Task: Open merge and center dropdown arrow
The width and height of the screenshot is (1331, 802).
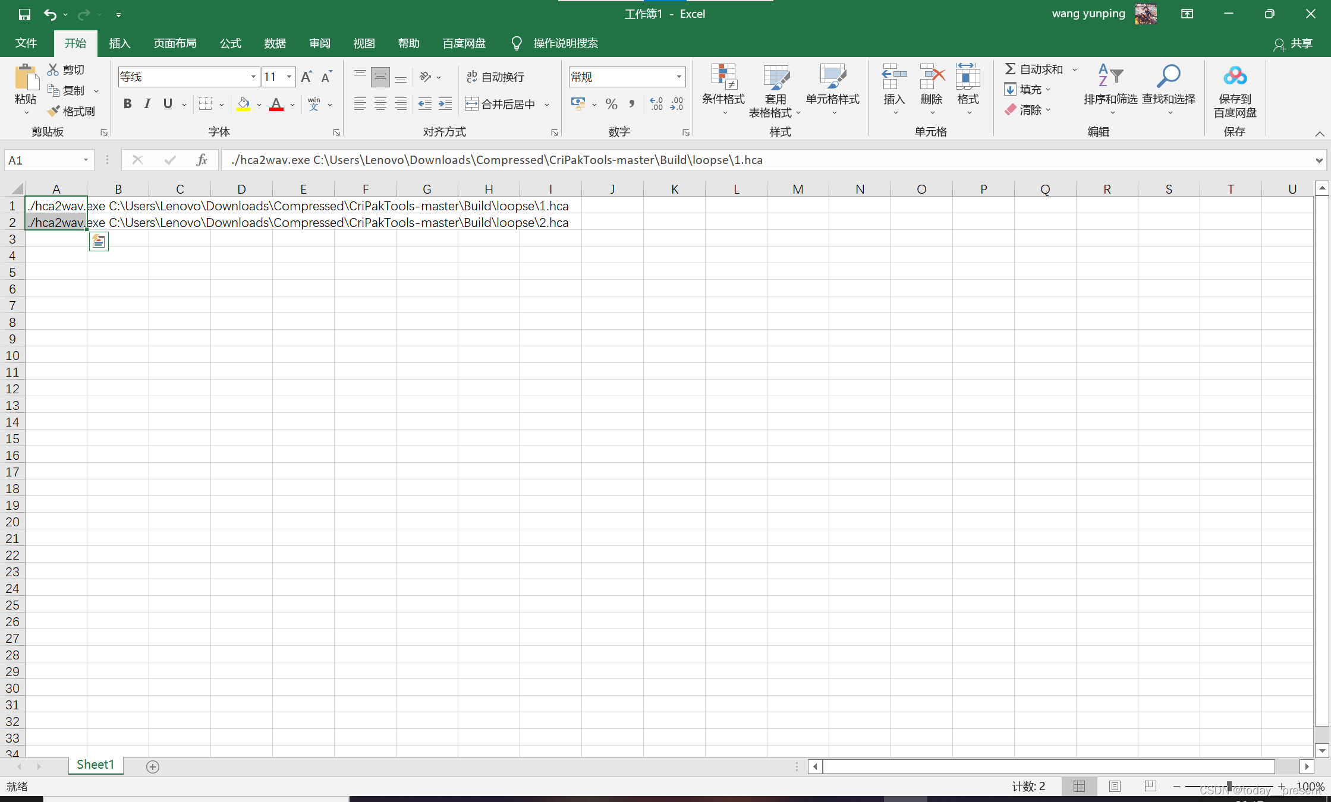Action: pos(547,105)
